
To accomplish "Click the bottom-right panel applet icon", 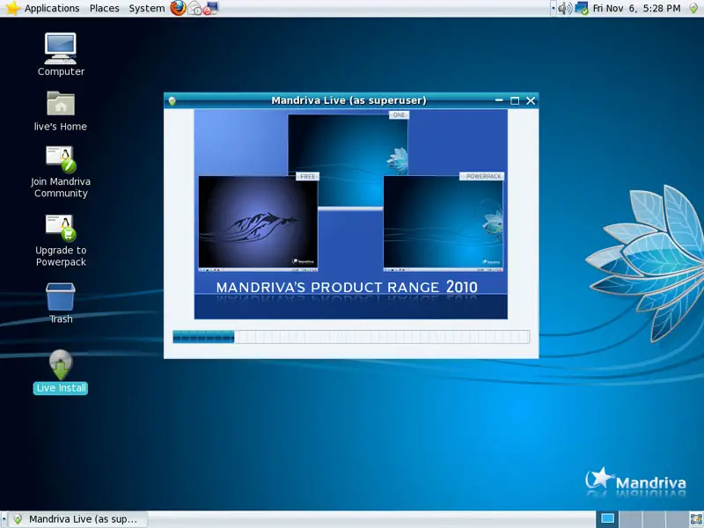I will tap(696, 519).
